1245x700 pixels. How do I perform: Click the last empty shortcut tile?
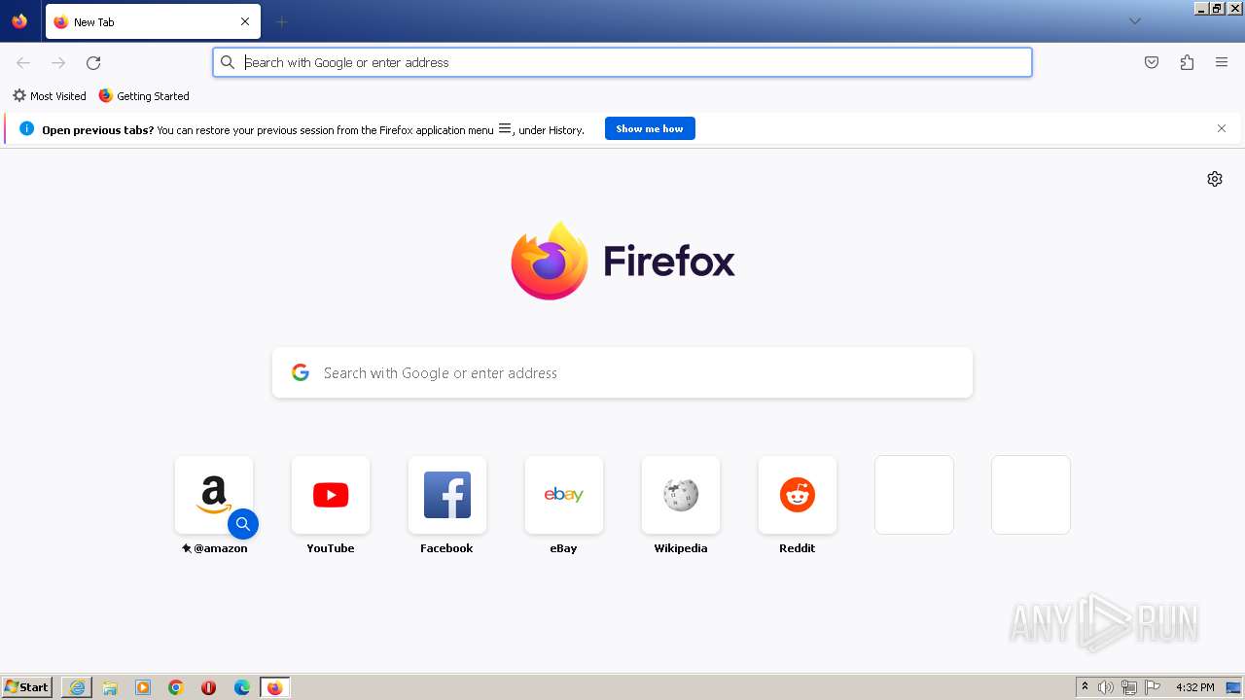(x=1031, y=495)
